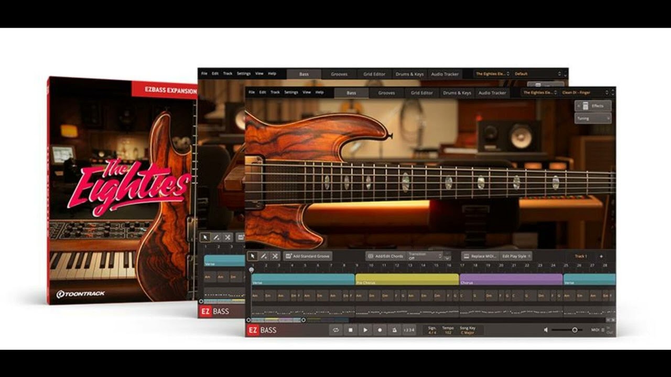Toggle the 1234 count-in button
671x377 pixels.
(x=409, y=330)
